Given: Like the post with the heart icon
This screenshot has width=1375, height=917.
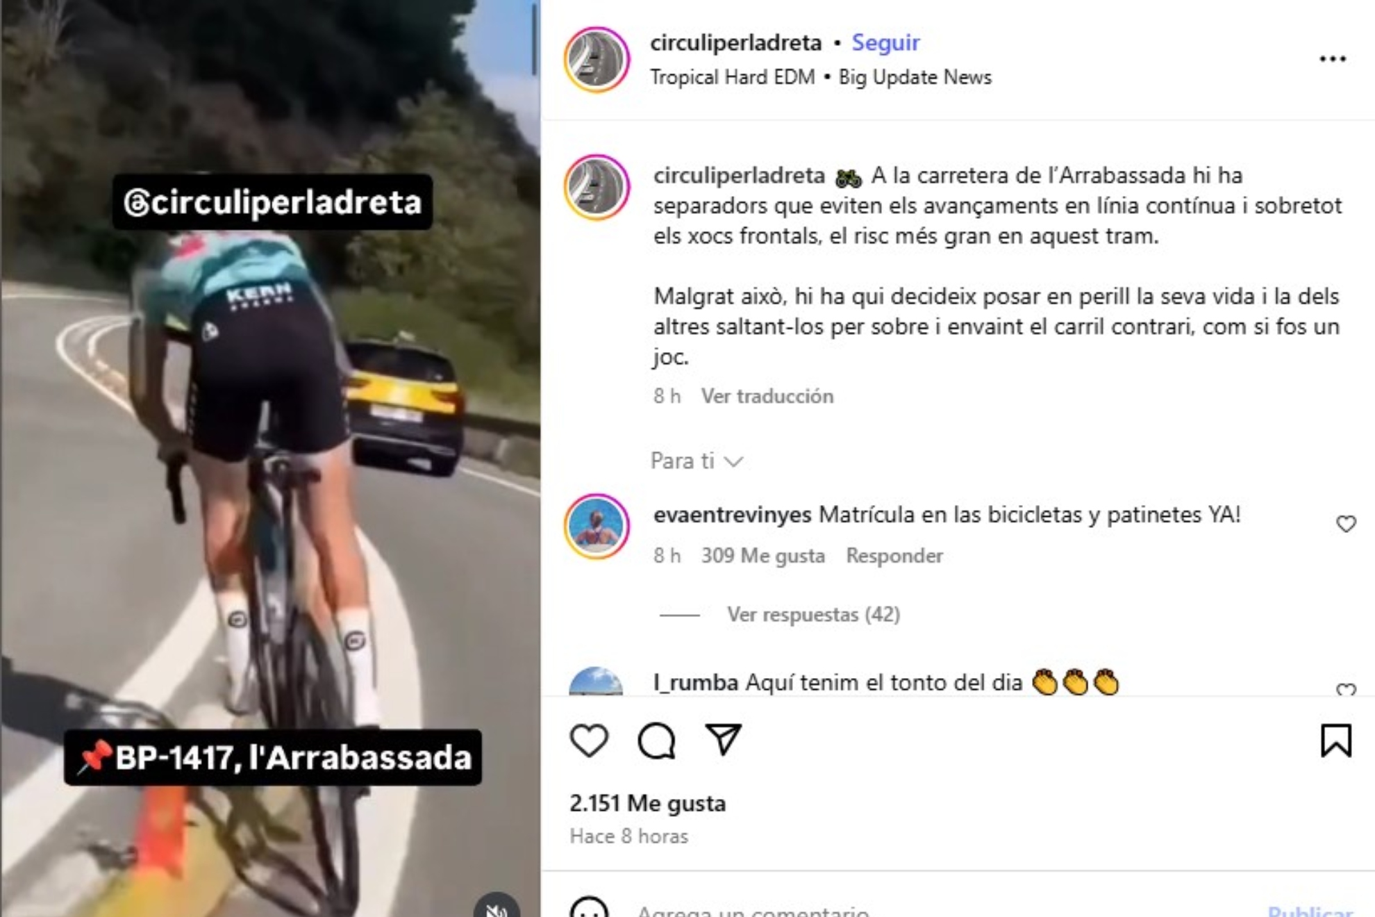Looking at the screenshot, I should (x=589, y=740).
